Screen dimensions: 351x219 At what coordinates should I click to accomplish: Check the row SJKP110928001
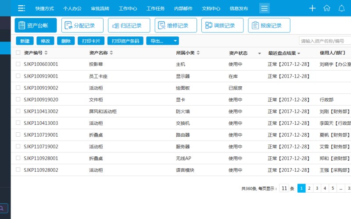click(x=18, y=158)
